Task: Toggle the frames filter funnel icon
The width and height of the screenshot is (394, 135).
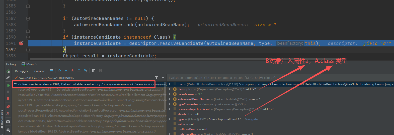Action: (x=156, y=78)
